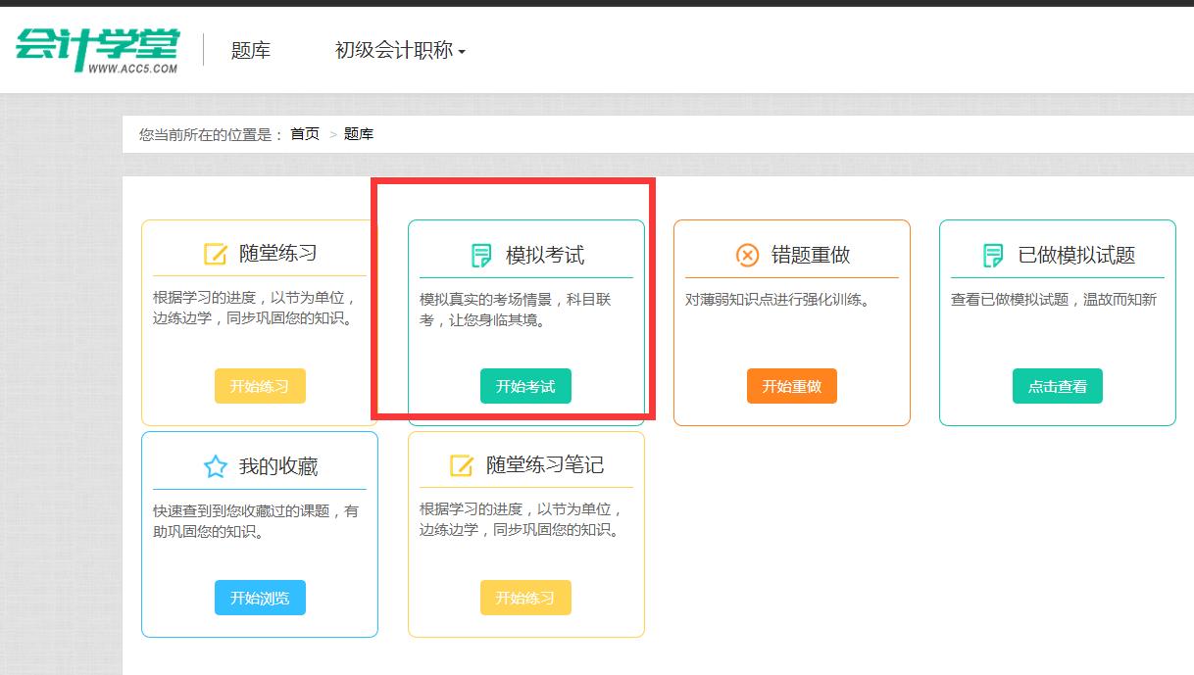Start notes practice with 开始练习

pyautogui.click(x=525, y=598)
